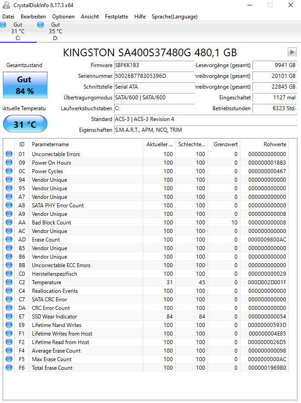
Task: Click status orb for Max Erase Count
Action: click(x=9, y=359)
